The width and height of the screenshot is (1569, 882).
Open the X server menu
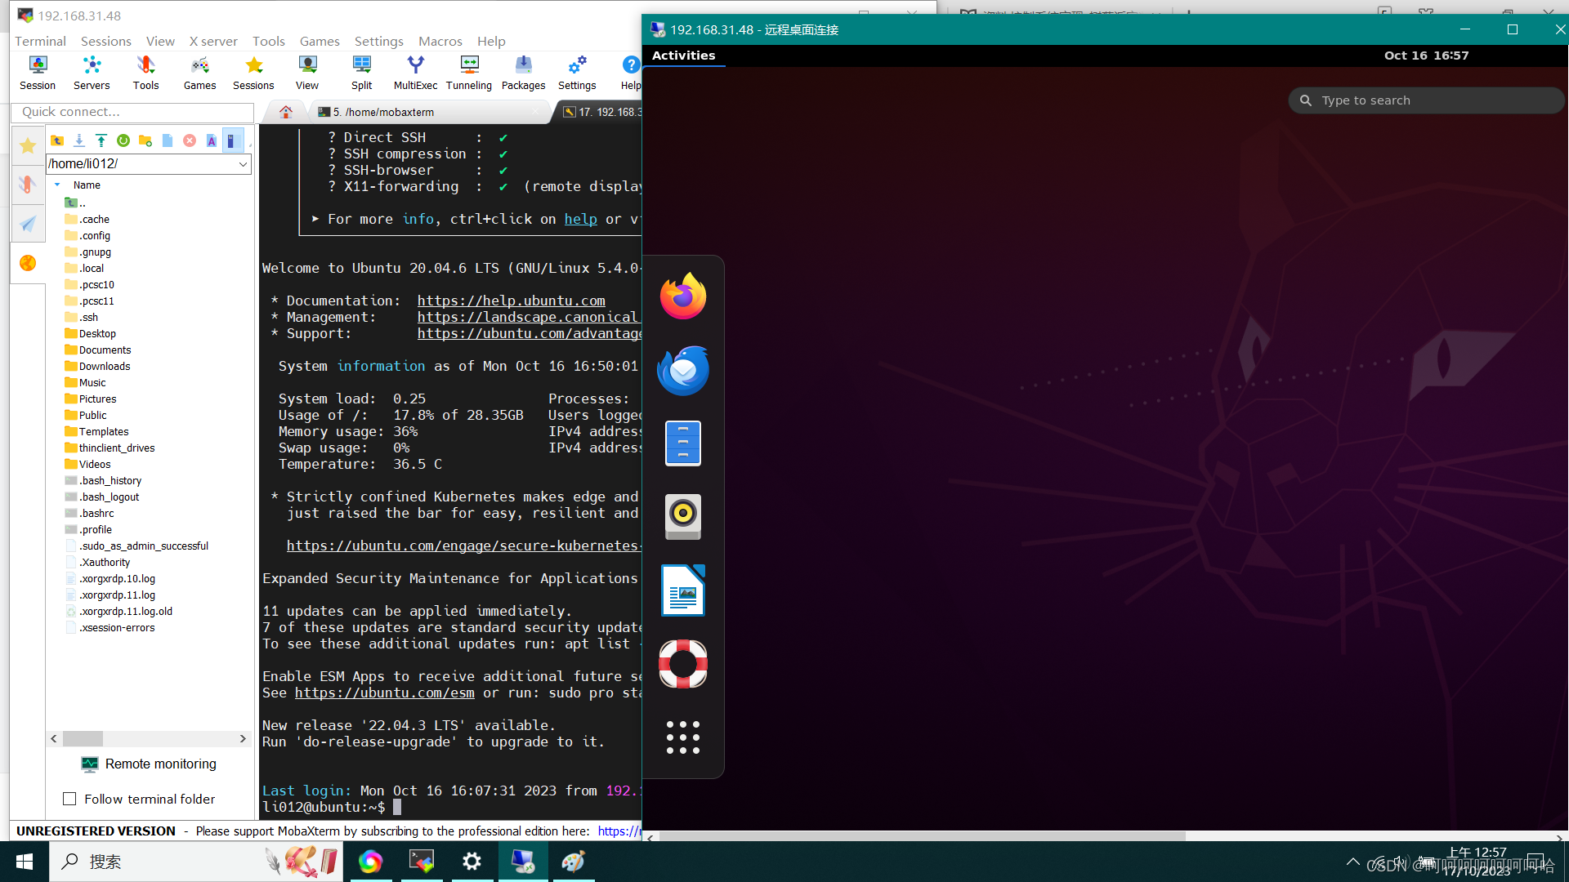tap(213, 41)
